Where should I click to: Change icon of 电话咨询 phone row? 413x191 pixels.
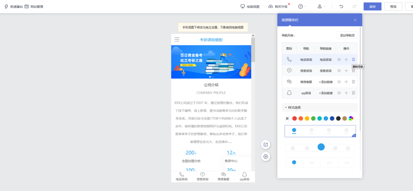point(289,59)
